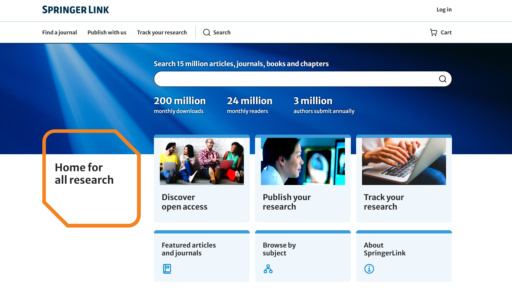
Task: Click Publish your research card title
Action: pyautogui.click(x=287, y=202)
